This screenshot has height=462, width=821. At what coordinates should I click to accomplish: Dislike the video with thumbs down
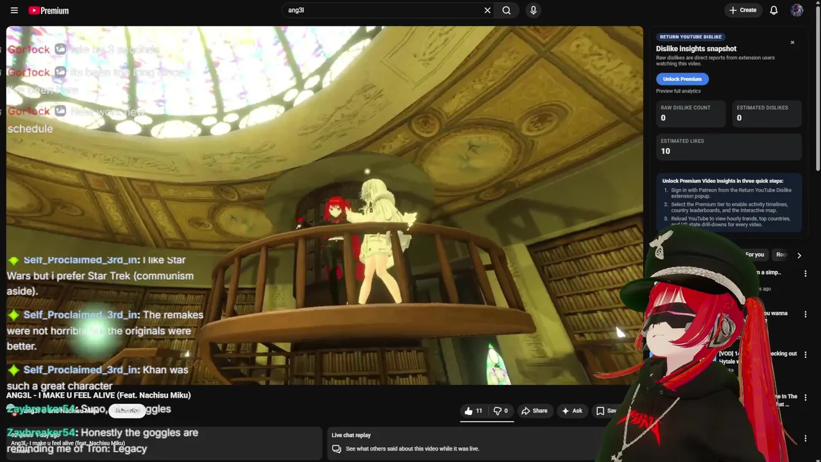click(500, 411)
